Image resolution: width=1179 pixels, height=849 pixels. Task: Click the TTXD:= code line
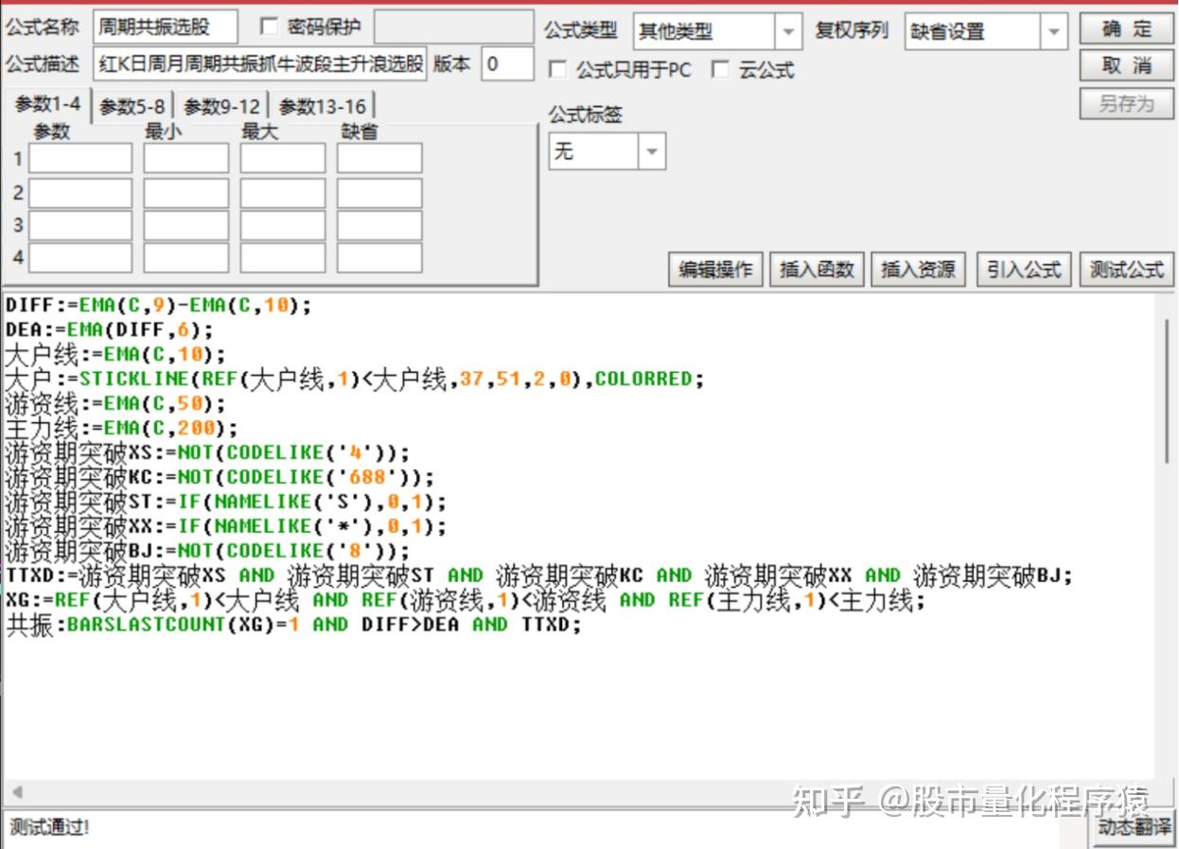539,575
